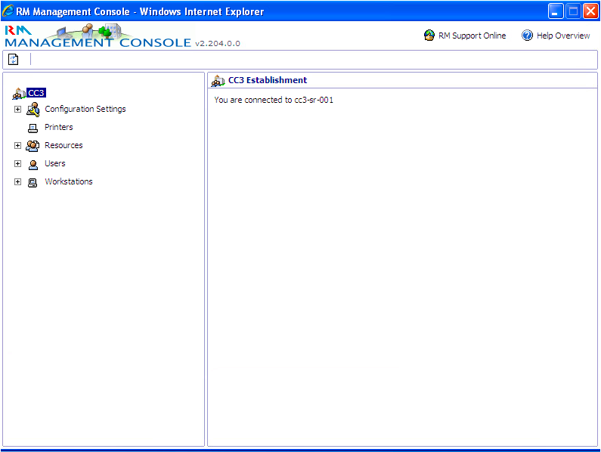Maximize the Internet Explorer window

573,11
